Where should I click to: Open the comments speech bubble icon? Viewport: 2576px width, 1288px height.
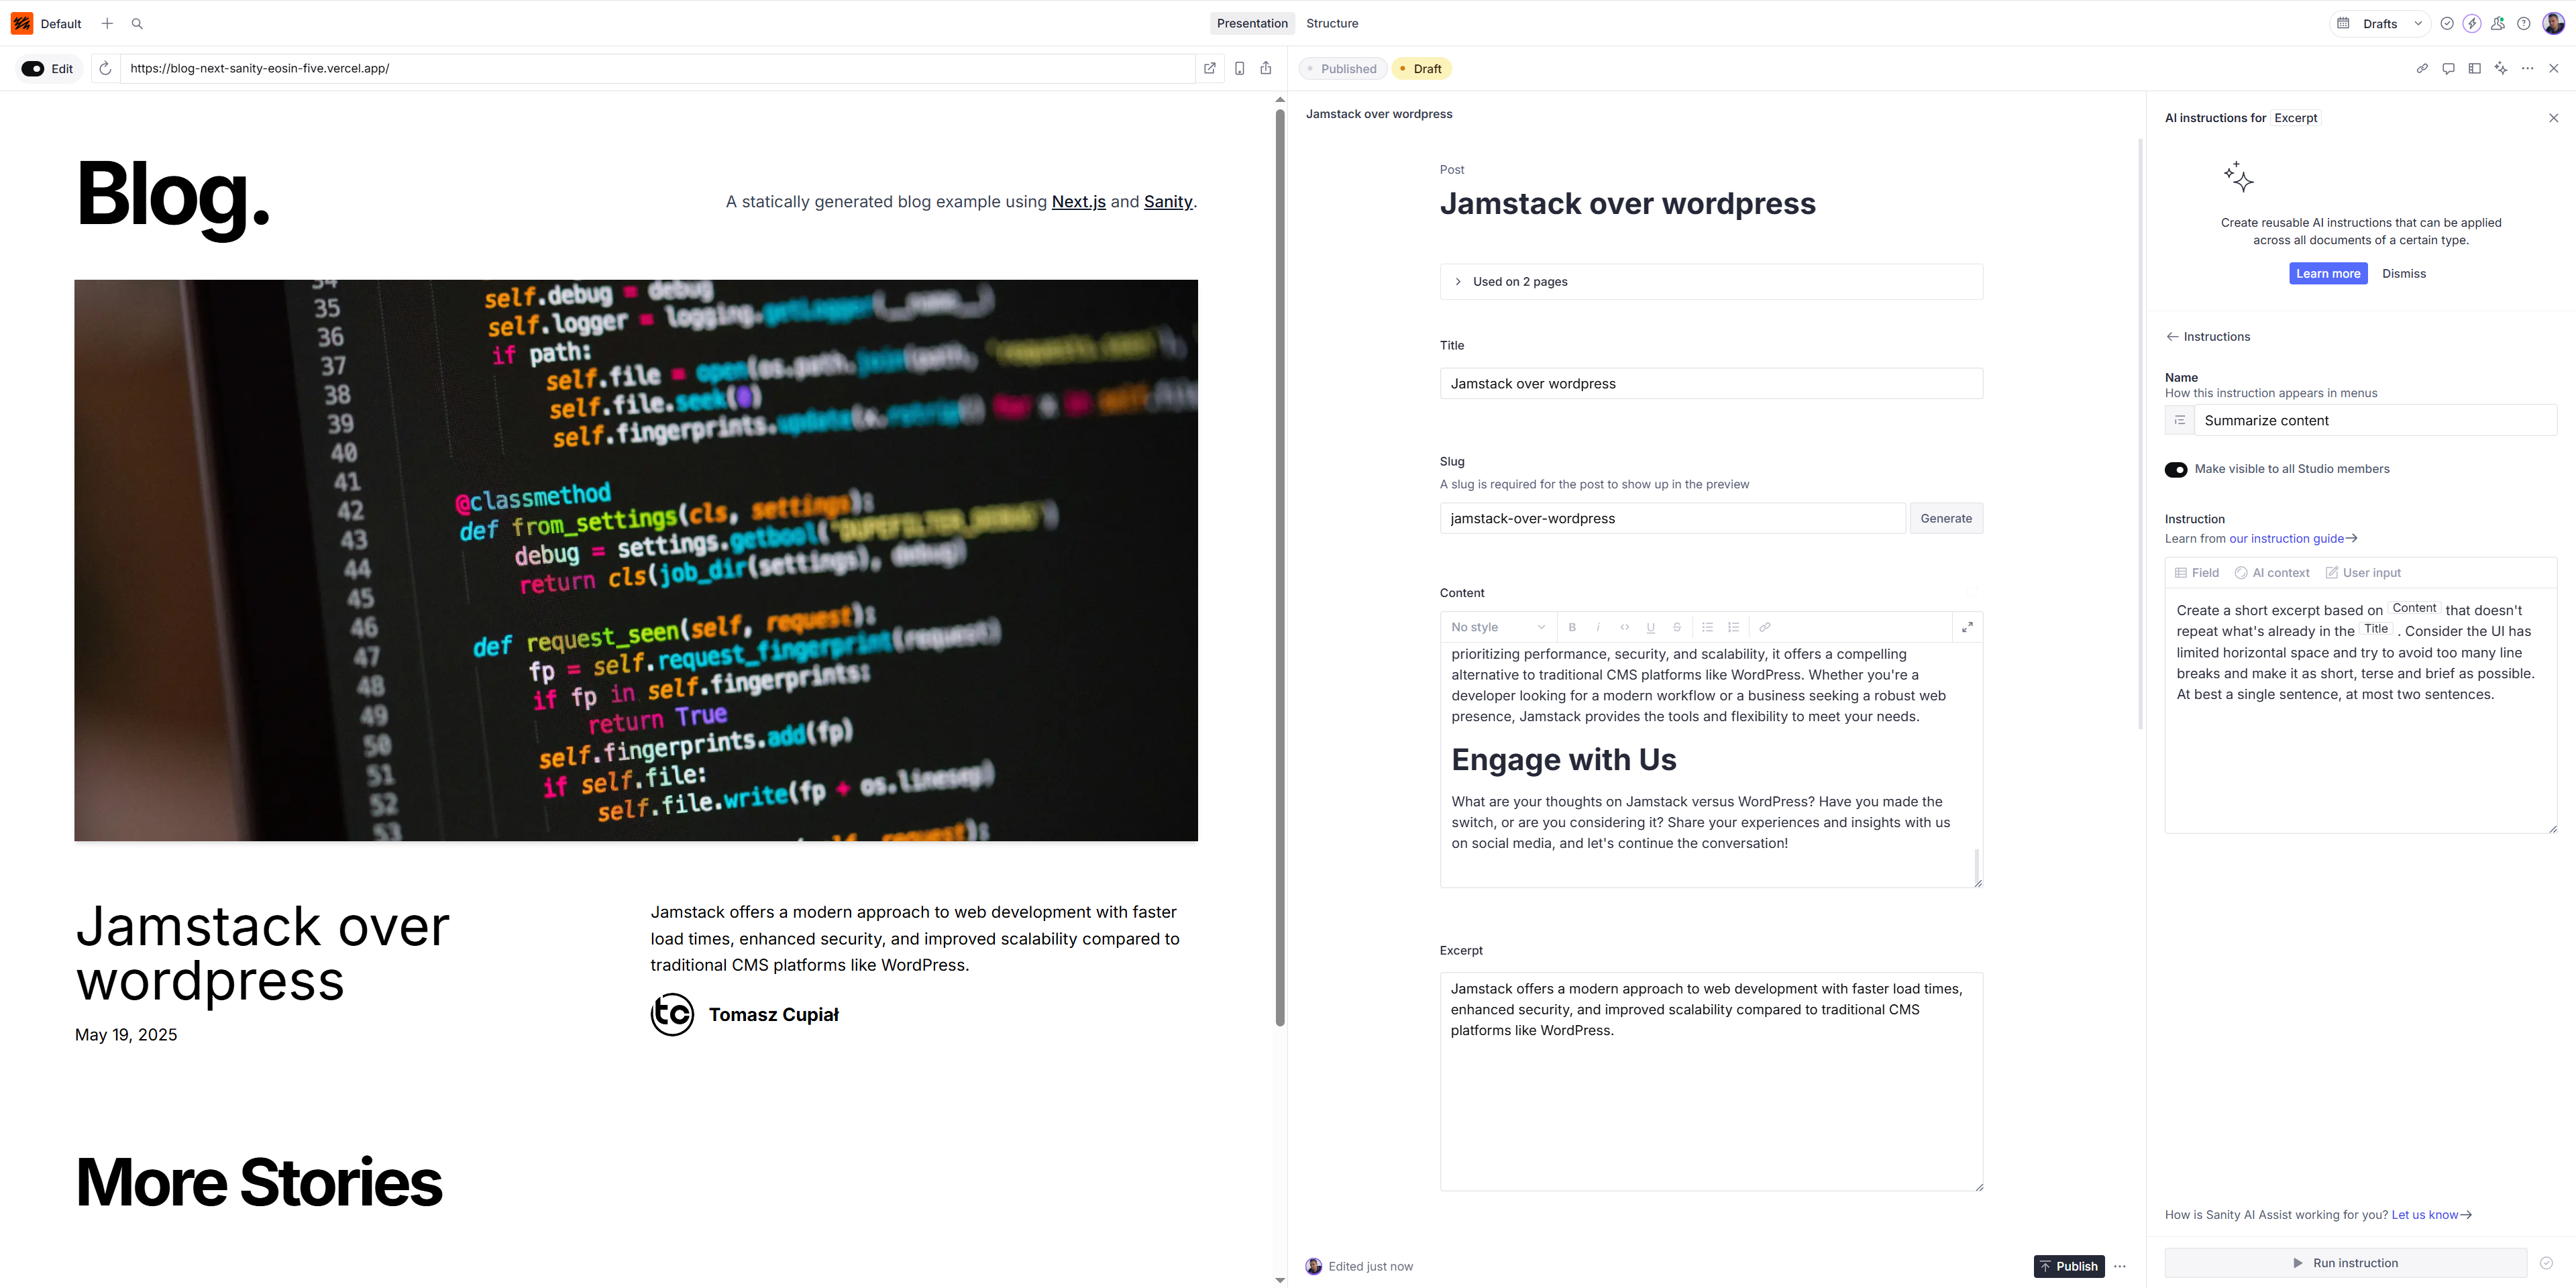coord(2448,68)
